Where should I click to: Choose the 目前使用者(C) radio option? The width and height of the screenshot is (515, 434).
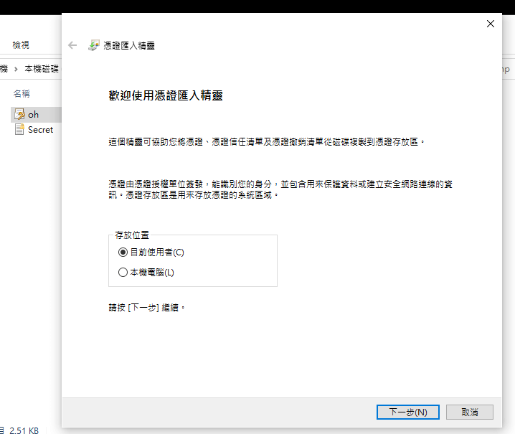click(123, 253)
